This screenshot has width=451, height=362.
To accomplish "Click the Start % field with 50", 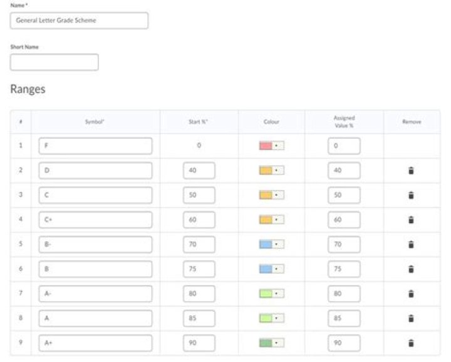I will tap(199, 195).
